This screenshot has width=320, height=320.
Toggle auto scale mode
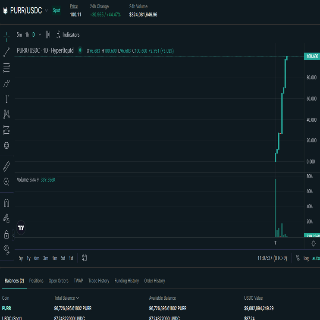316,258
